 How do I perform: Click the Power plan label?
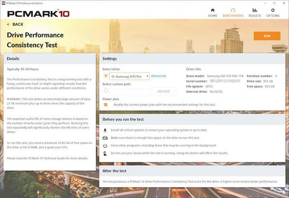tap(111, 99)
